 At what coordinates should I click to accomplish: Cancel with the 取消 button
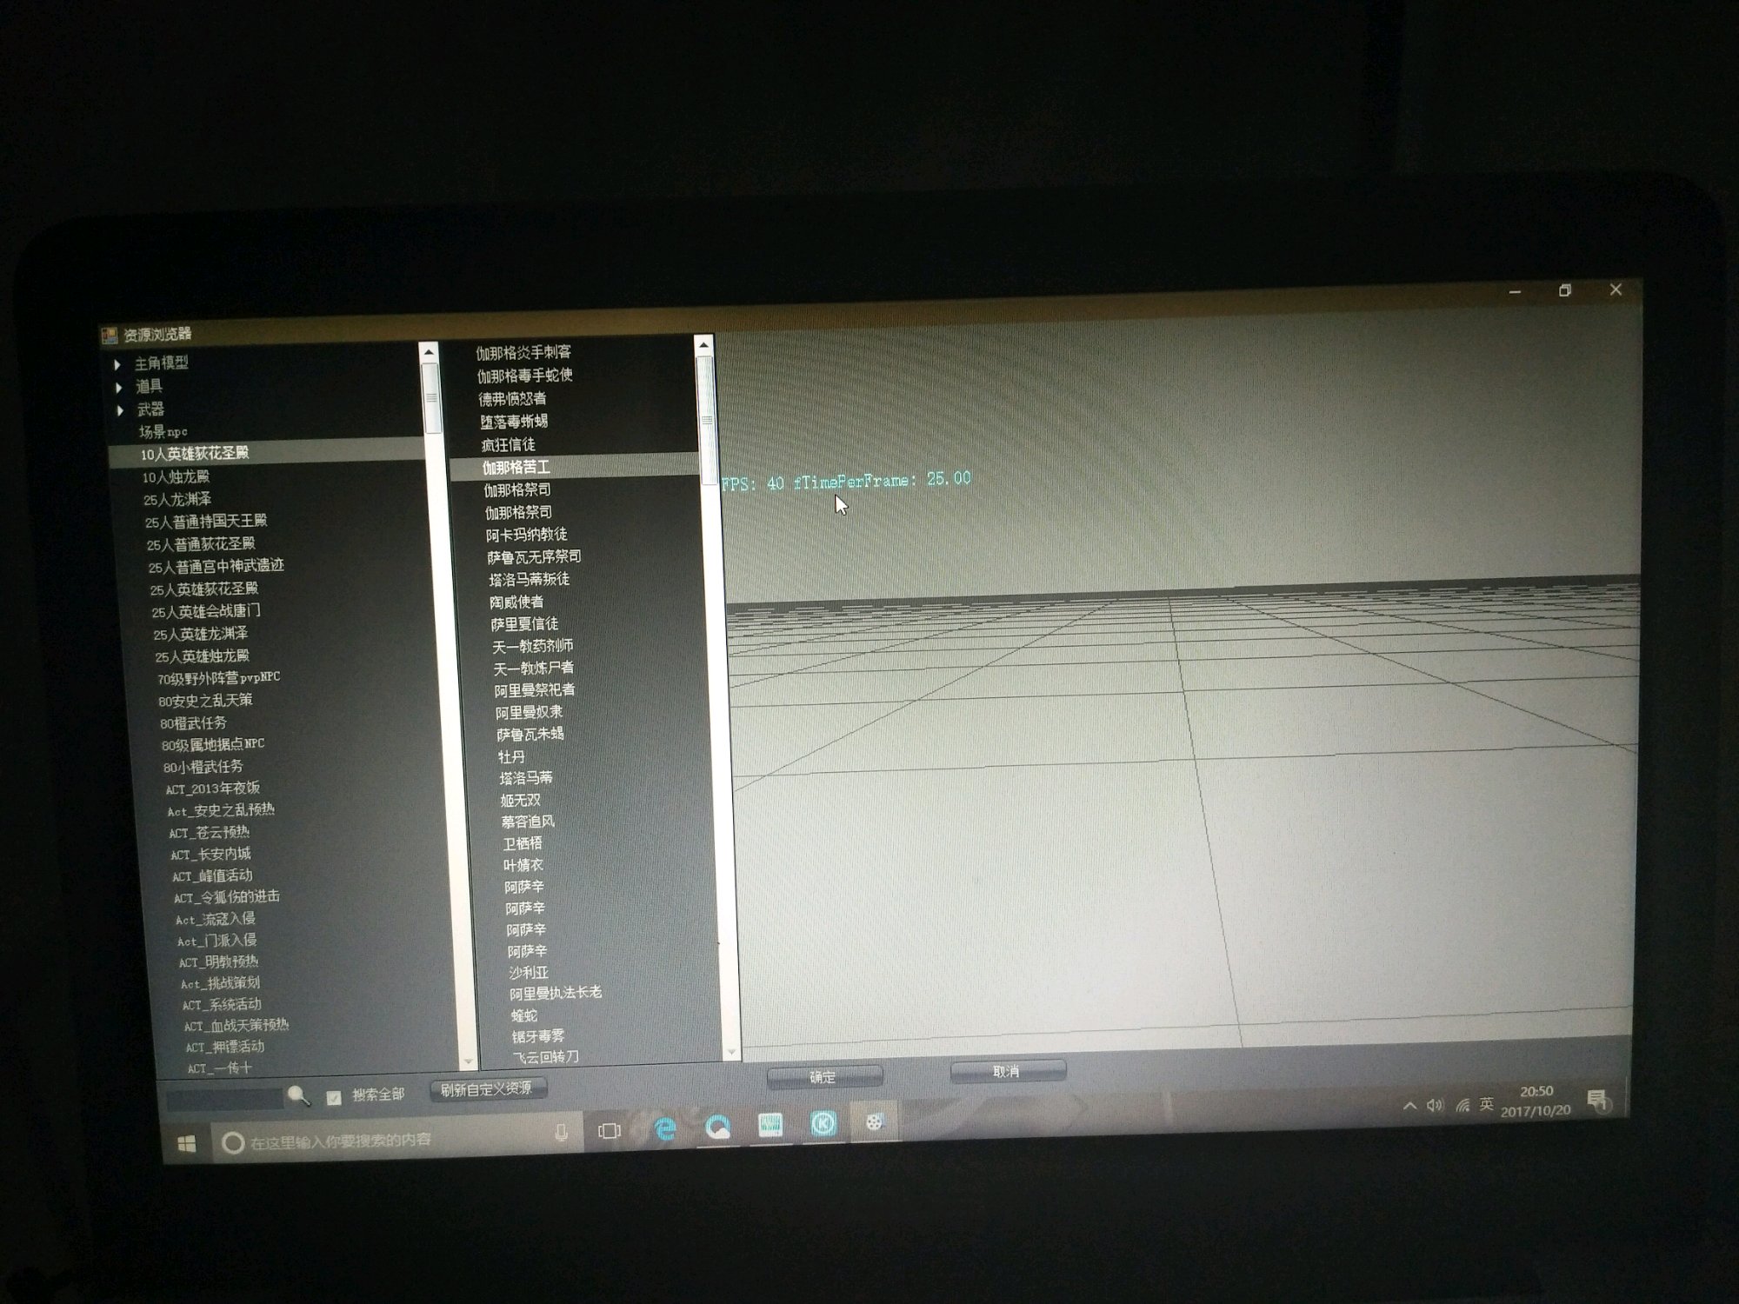tap(1007, 1072)
